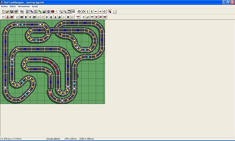Open the dropdown arrow beside red rectangle
Image resolution: width=235 pixels, height=141 pixels.
56,11
